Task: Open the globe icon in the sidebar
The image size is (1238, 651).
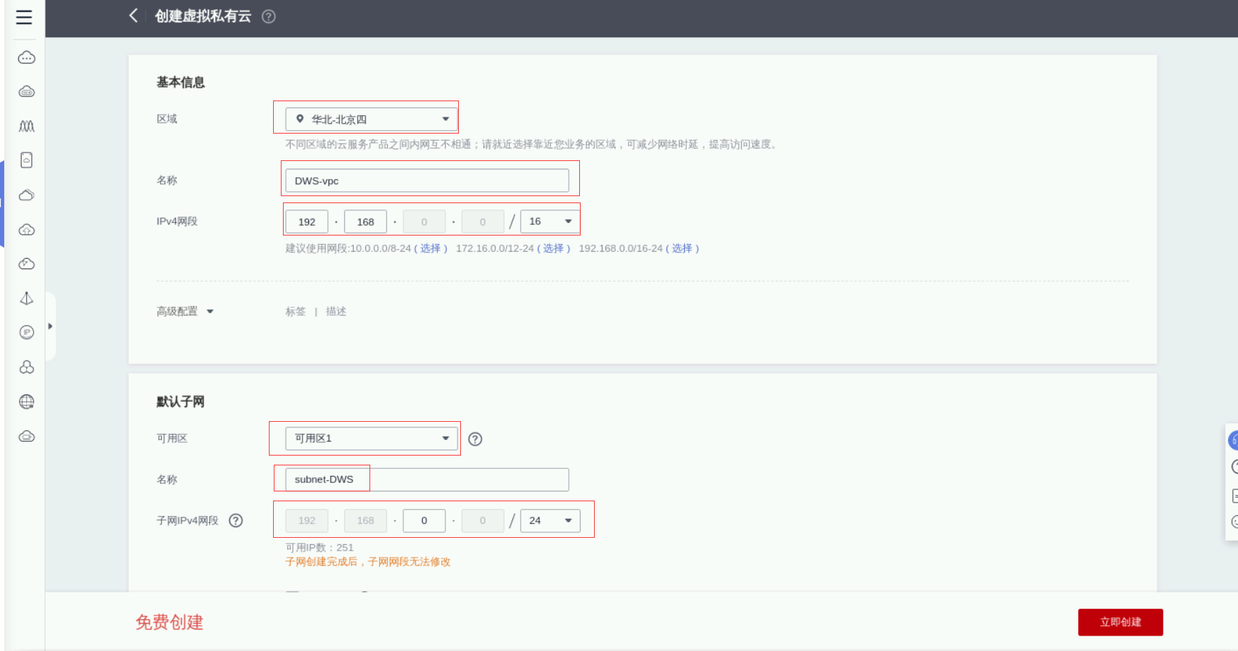Action: click(x=27, y=401)
